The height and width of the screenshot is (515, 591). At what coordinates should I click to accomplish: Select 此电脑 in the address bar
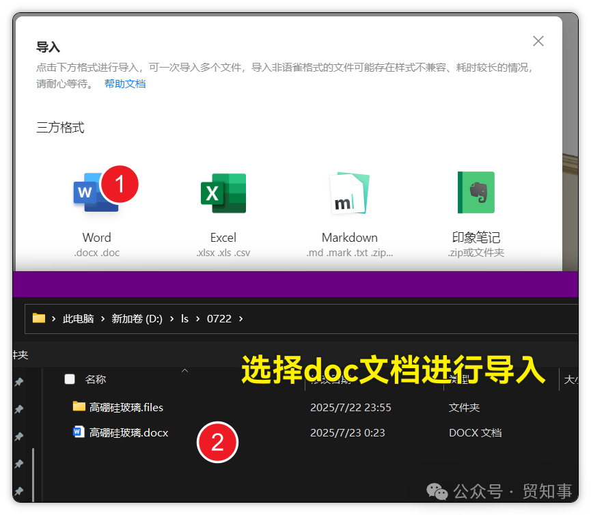coord(77,318)
